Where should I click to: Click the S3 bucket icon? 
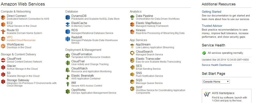pyautogui.click(x=3, y=74)
